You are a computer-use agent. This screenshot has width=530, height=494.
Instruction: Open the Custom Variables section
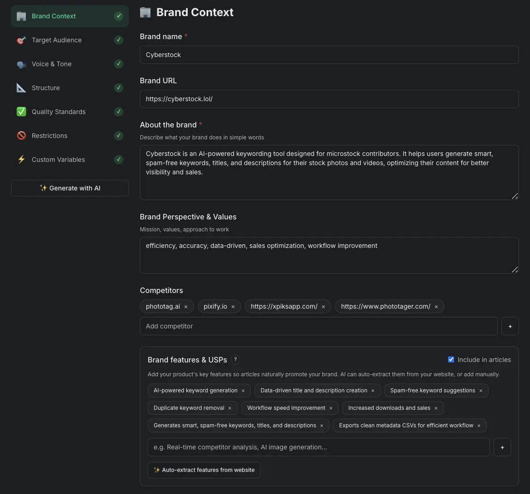69,160
